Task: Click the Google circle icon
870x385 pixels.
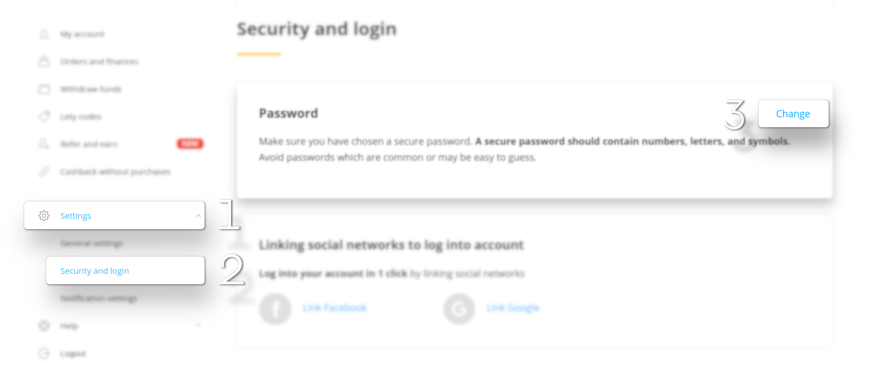Action: coord(459,309)
